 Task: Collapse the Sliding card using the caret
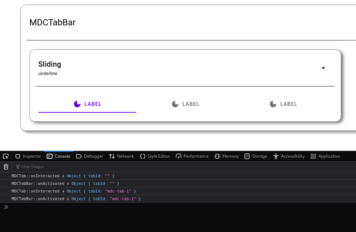coord(323,67)
